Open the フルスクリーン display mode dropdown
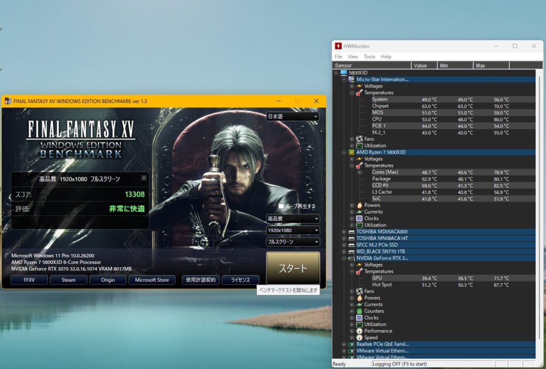The width and height of the screenshot is (546, 369). pos(293,242)
